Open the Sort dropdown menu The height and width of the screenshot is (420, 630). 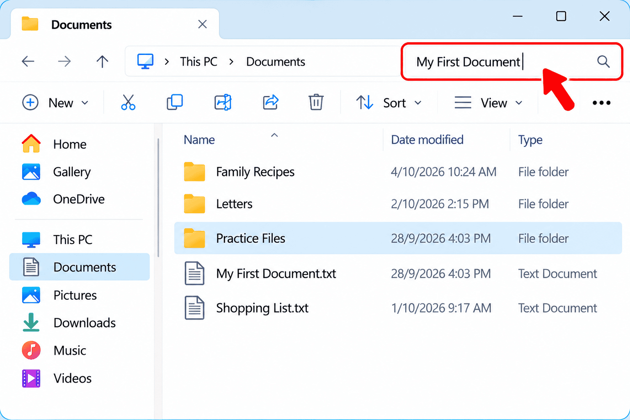[388, 103]
